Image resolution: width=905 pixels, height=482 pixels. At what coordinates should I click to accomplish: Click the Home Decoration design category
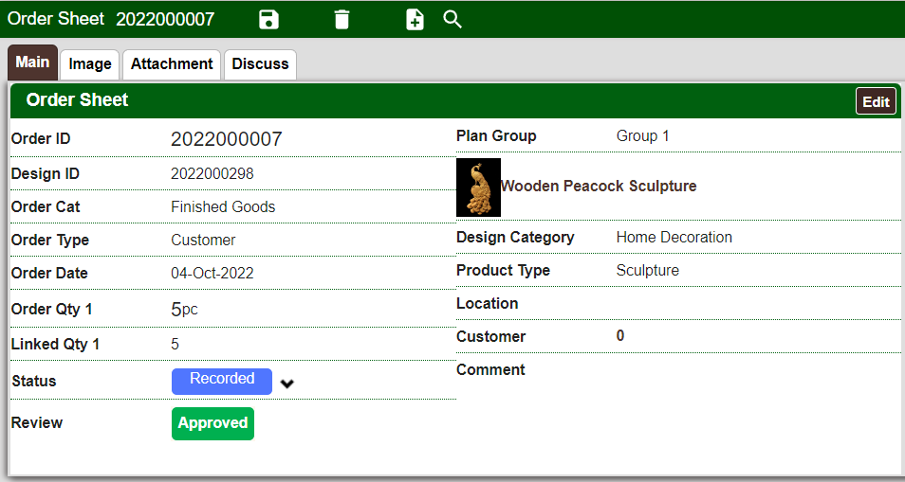point(674,238)
